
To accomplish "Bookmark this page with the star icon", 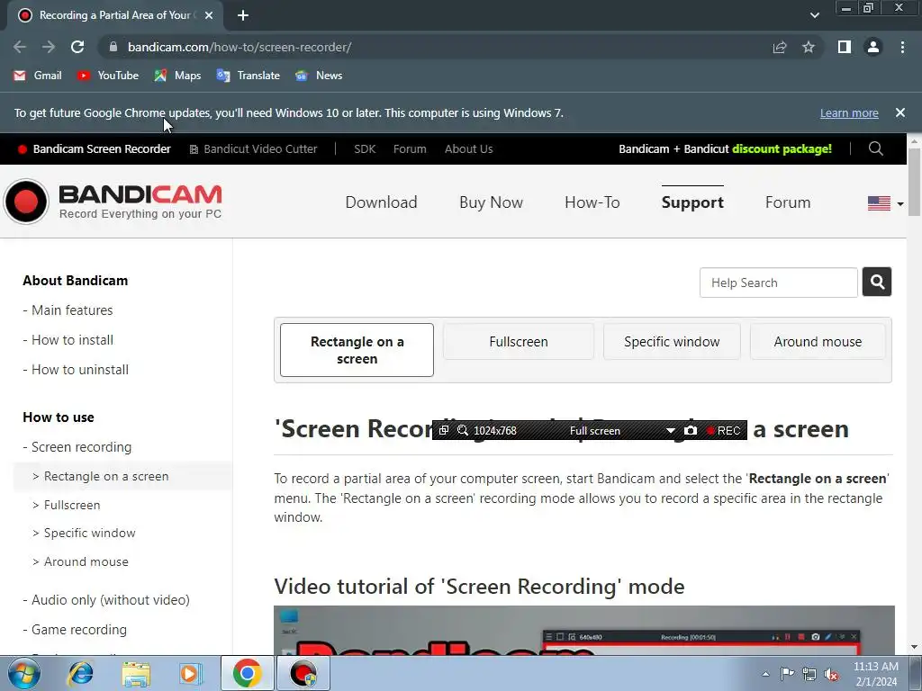I will coord(809,47).
